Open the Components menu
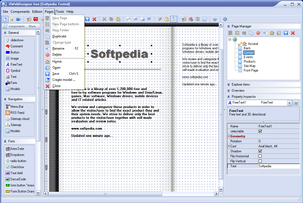 [20, 12]
